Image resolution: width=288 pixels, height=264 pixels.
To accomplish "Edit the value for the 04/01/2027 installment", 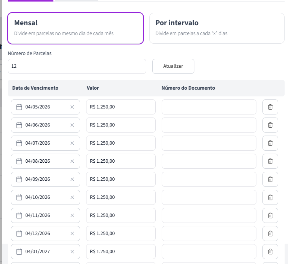I will 121,252.
